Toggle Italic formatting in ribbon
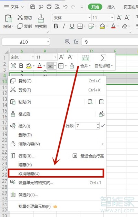138x217 pixels. pyautogui.click(x=64, y=26)
